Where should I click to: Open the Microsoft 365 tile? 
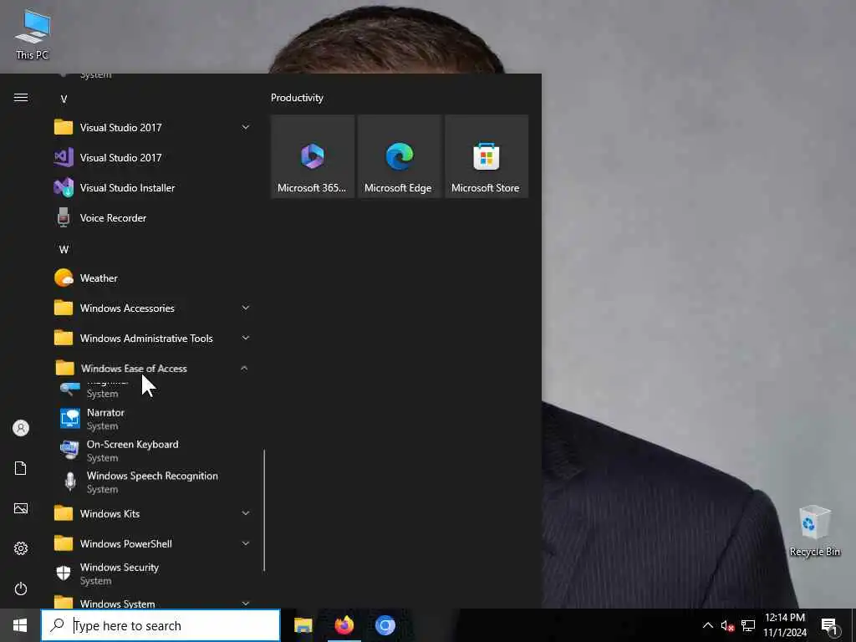click(313, 156)
